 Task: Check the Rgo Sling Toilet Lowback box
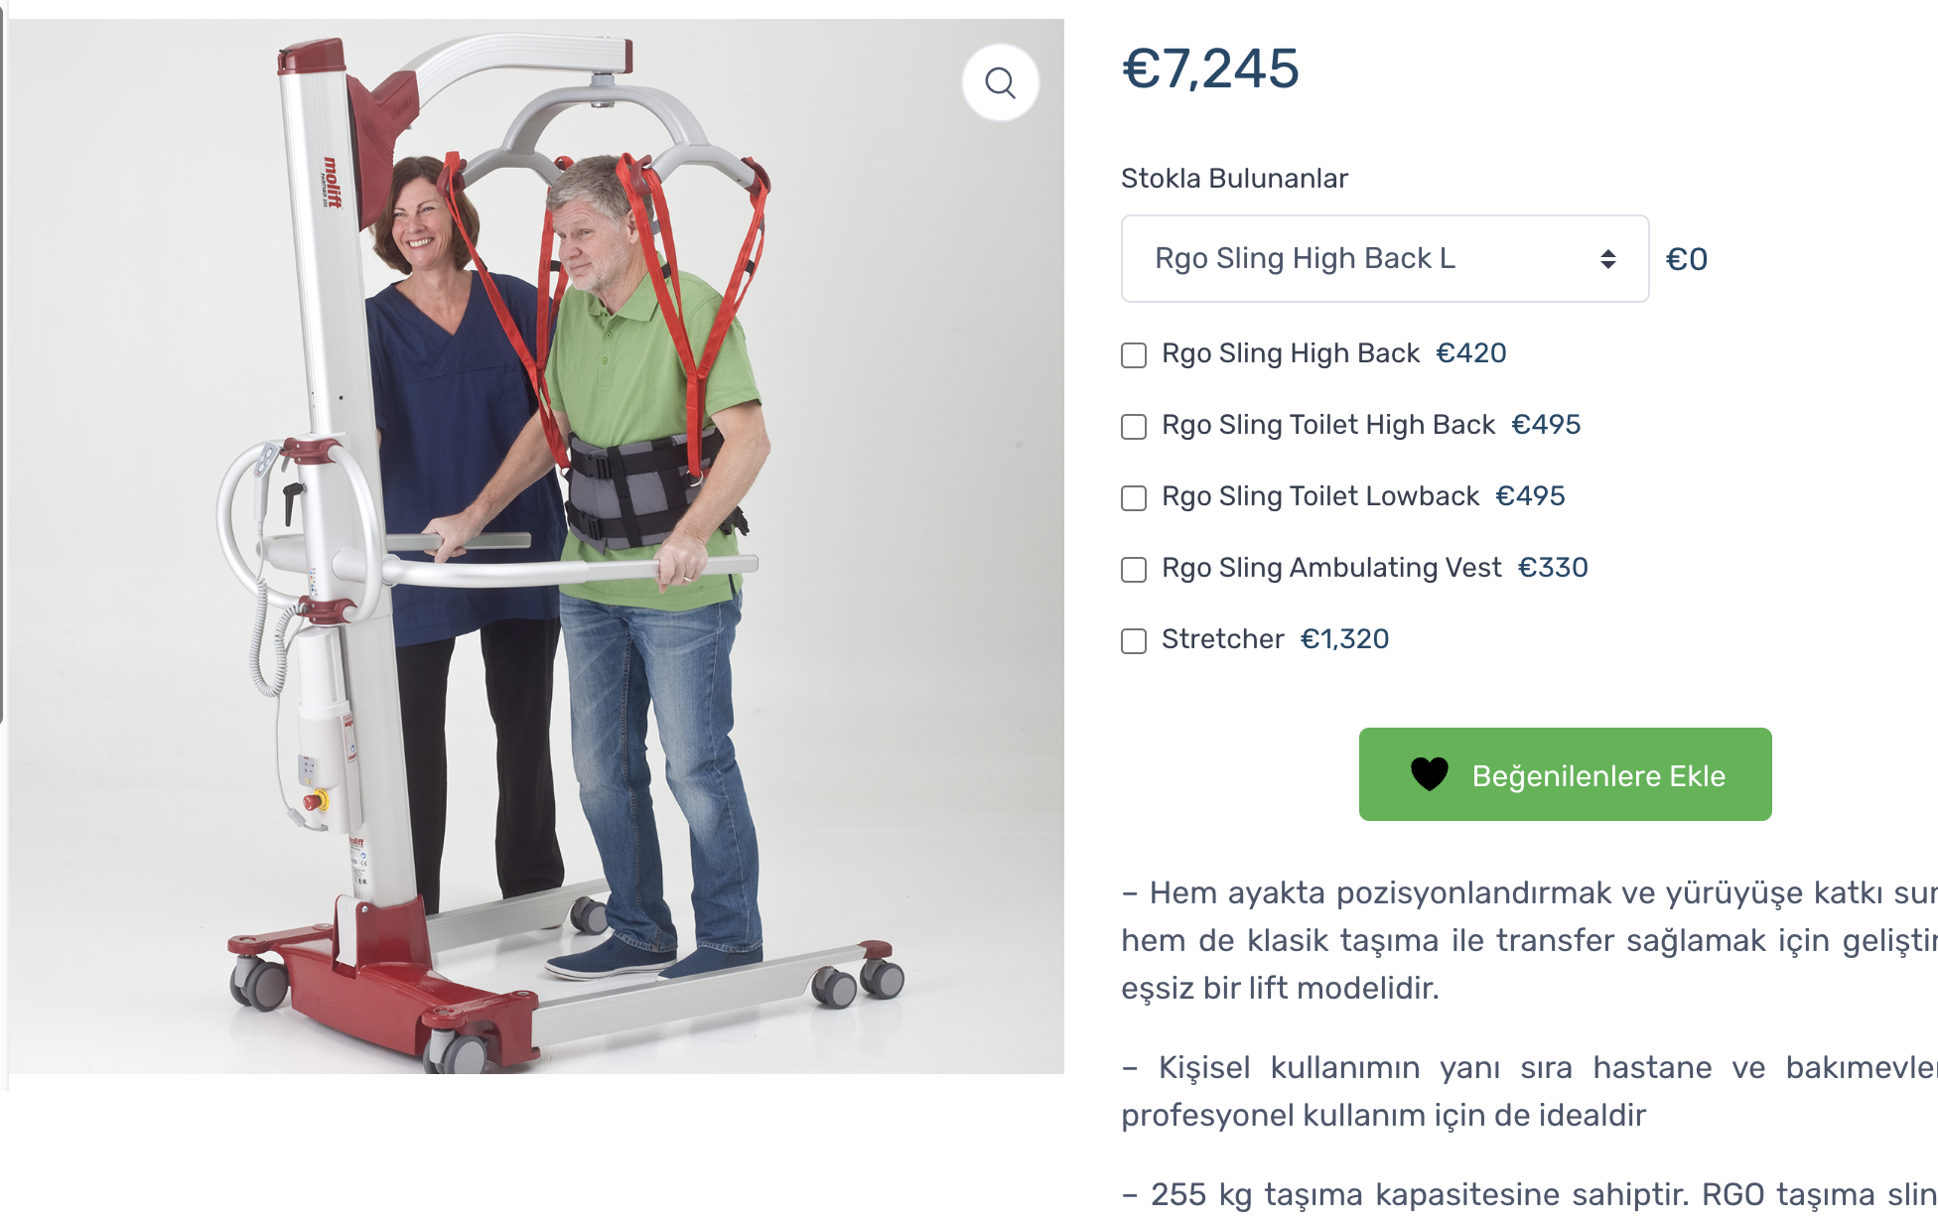1134,497
